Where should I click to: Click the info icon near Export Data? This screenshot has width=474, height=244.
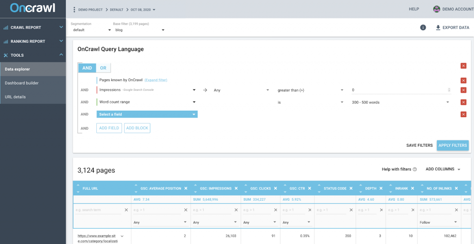(423, 28)
